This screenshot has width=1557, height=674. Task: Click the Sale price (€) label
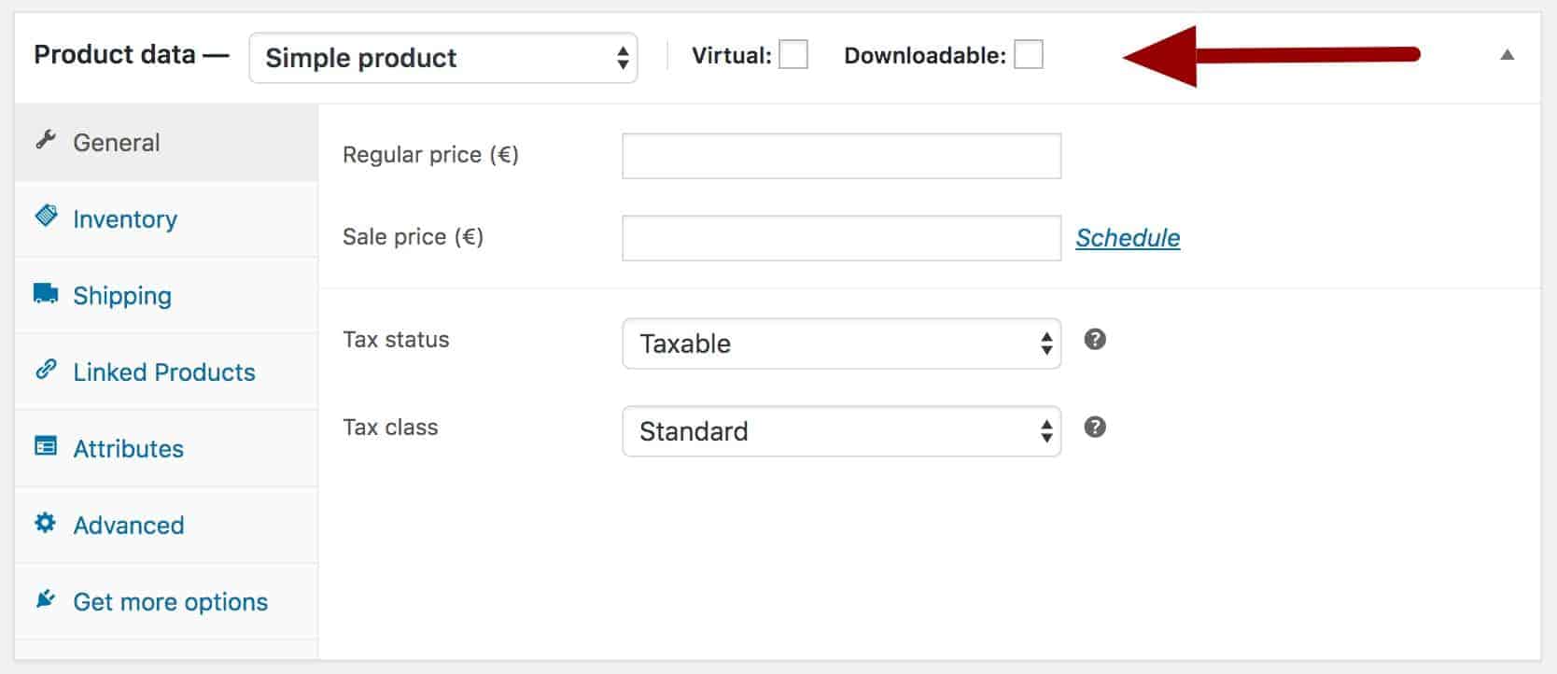(x=413, y=237)
